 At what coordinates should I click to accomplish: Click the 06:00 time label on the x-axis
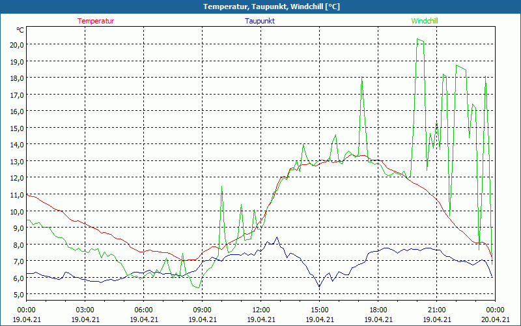coord(143,310)
